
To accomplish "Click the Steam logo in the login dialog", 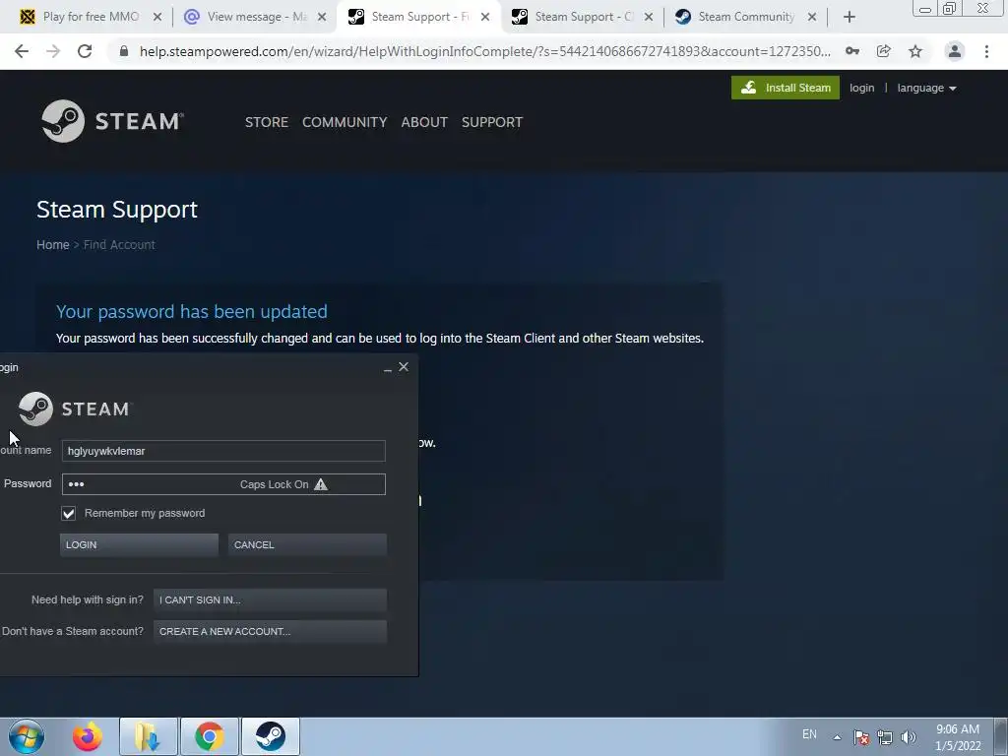I will click(74, 409).
